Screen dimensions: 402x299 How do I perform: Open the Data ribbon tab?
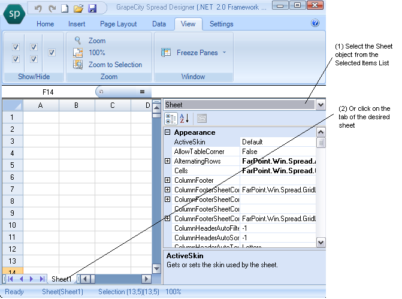coord(159,24)
